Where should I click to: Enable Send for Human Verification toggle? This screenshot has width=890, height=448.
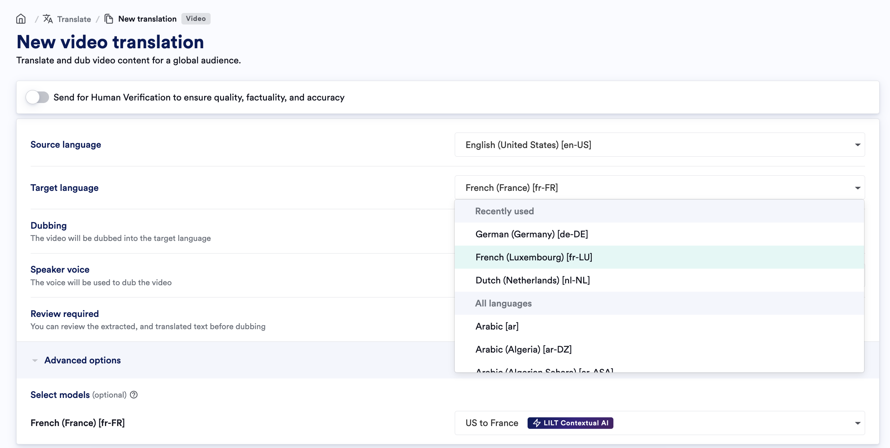[38, 97]
